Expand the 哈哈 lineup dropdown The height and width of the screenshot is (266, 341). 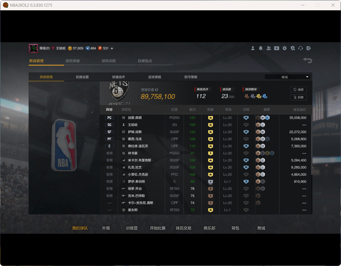click(287, 77)
